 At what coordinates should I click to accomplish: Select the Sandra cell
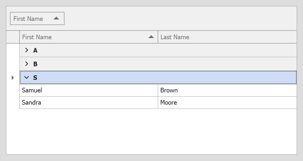(88, 103)
